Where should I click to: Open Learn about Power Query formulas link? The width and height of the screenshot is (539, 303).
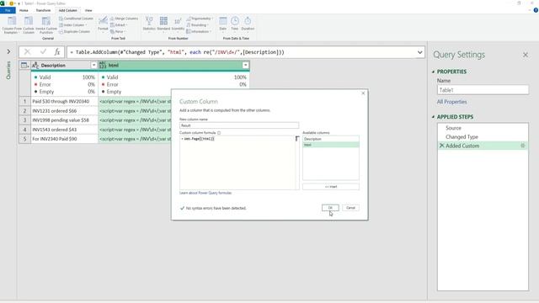coord(205,193)
